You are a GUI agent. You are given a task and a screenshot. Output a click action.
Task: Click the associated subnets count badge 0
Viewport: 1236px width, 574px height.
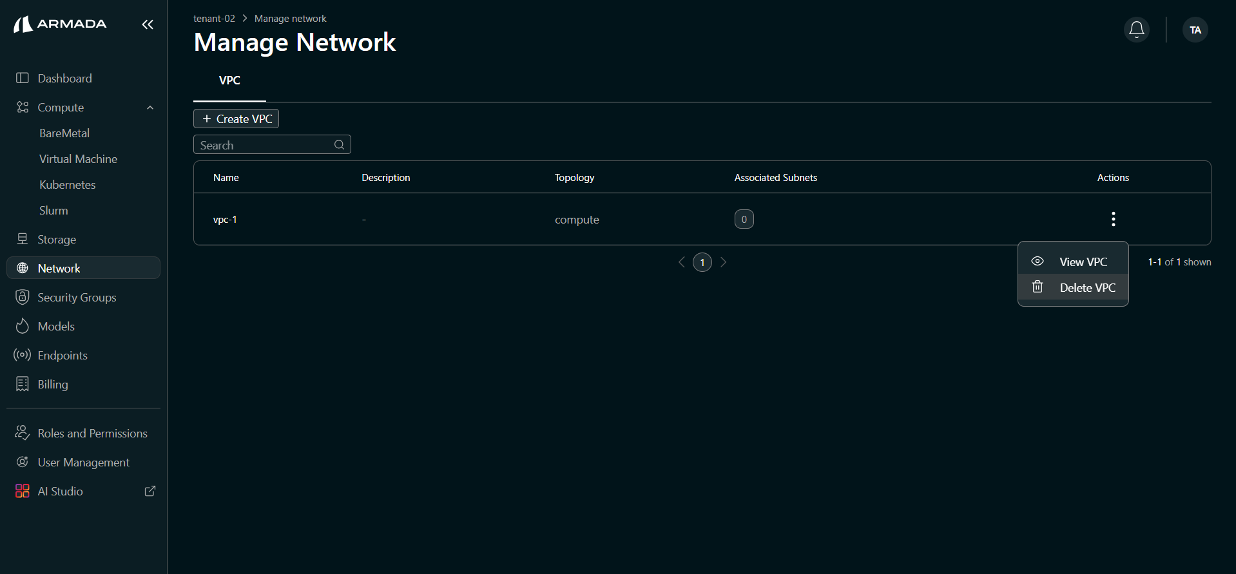pos(744,219)
